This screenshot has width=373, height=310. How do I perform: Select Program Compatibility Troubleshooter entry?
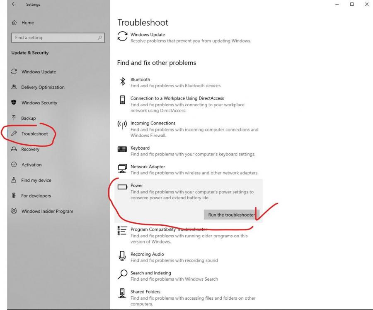click(x=169, y=229)
